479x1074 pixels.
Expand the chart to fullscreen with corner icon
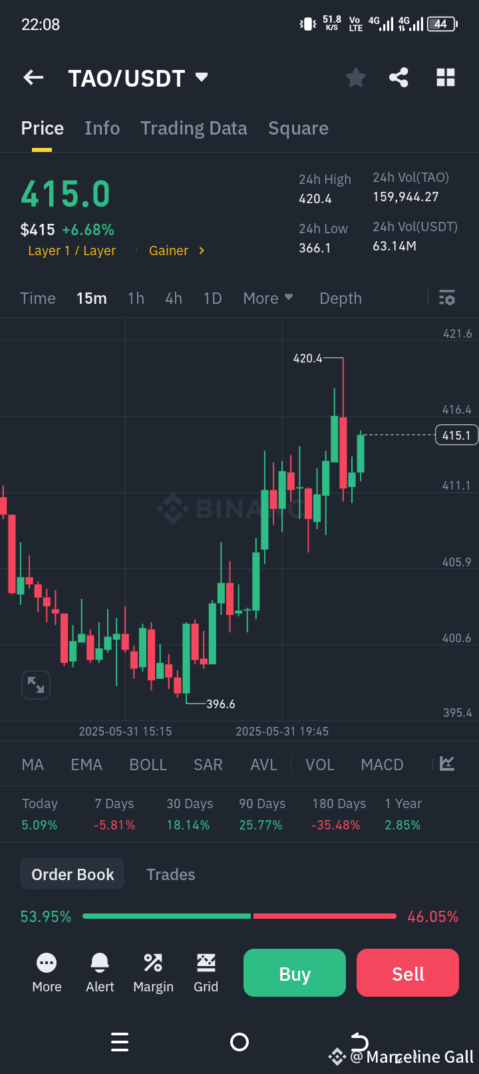(x=35, y=684)
